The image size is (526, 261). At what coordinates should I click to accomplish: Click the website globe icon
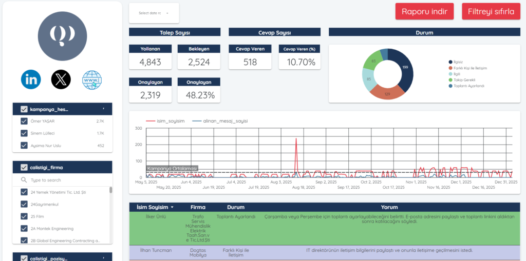92,79
